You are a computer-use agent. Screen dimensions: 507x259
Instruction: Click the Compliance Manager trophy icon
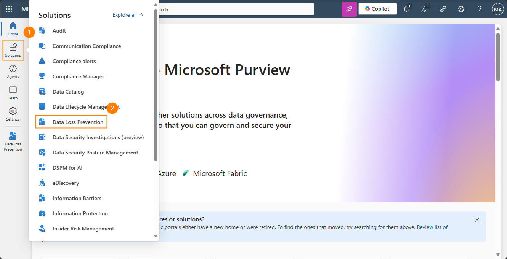click(42, 76)
